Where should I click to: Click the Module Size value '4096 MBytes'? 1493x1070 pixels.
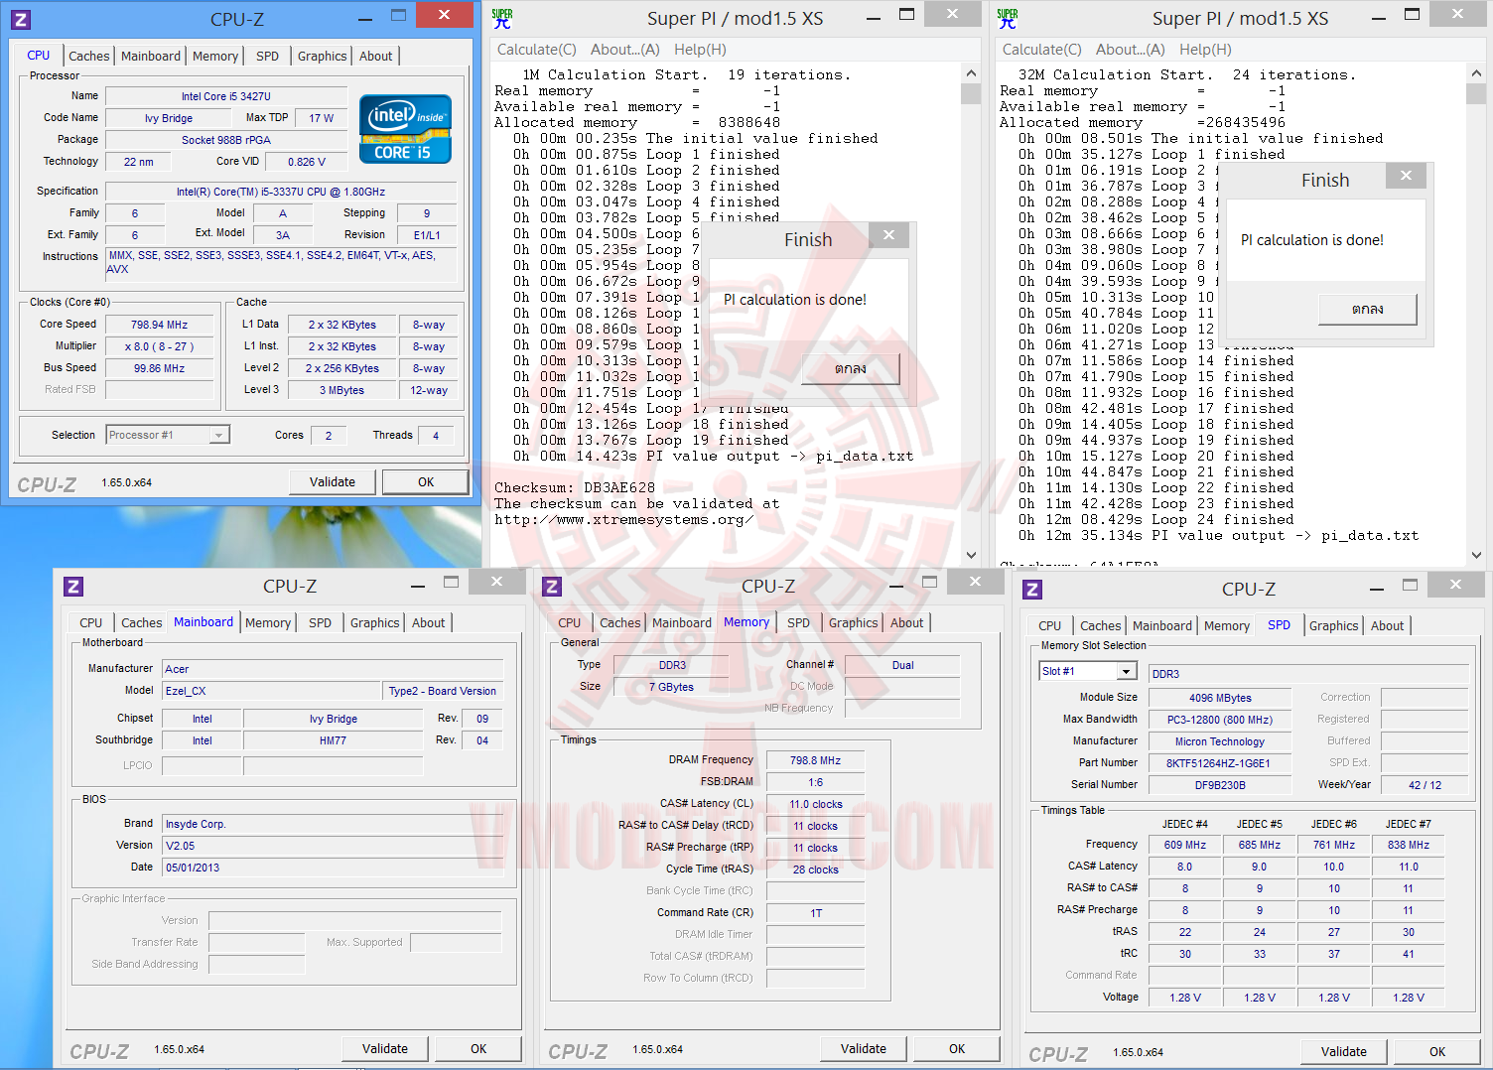[x=1220, y=698]
